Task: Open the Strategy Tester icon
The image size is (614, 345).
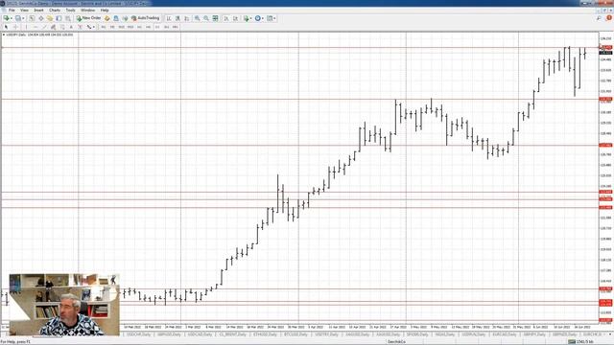Action: (x=68, y=18)
